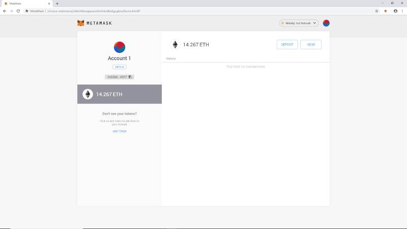Click the MetaMask extension icon in toolbar

coord(386,11)
